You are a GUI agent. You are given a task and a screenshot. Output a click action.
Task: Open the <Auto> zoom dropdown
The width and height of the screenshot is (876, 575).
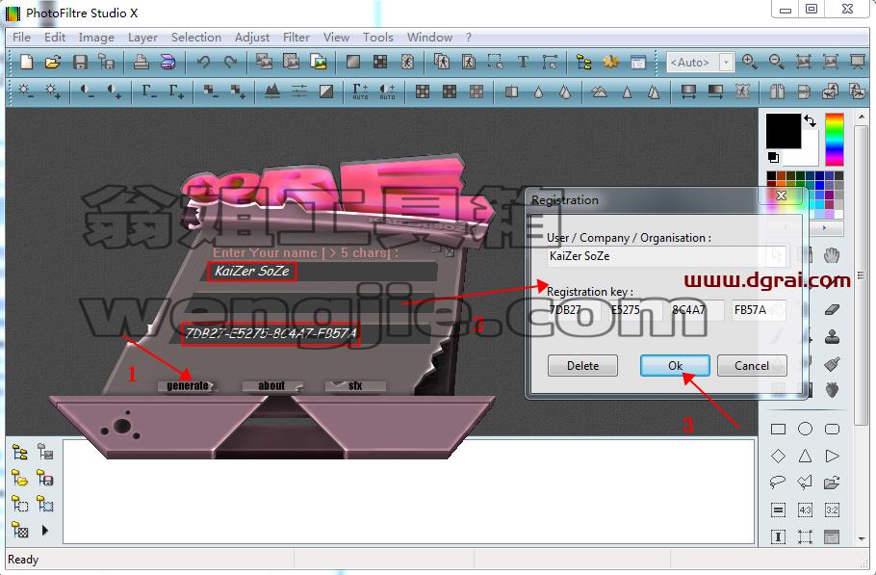[x=726, y=62]
